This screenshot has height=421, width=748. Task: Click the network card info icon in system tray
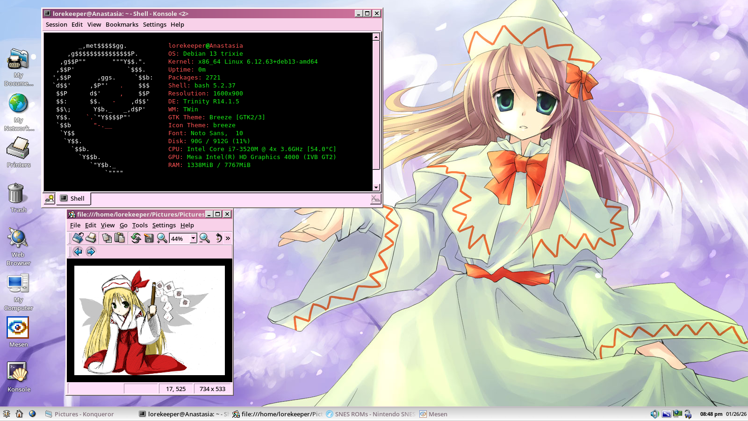click(x=677, y=414)
